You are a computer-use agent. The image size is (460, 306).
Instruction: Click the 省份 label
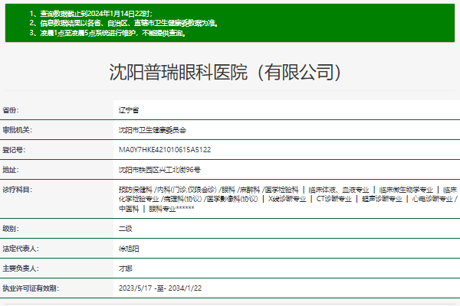tap(11, 110)
